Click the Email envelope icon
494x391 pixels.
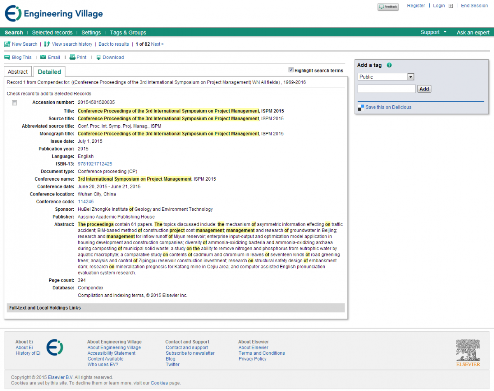click(x=43, y=57)
